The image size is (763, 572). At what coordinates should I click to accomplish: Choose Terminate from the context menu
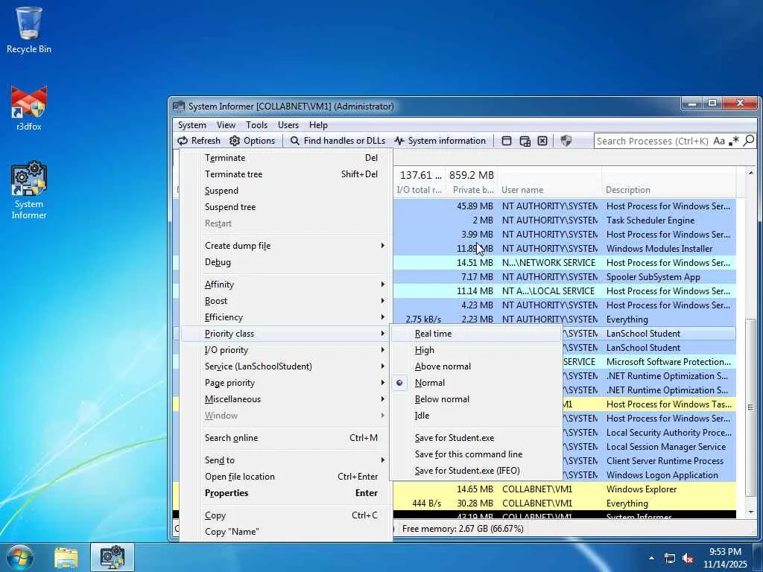point(286,158)
